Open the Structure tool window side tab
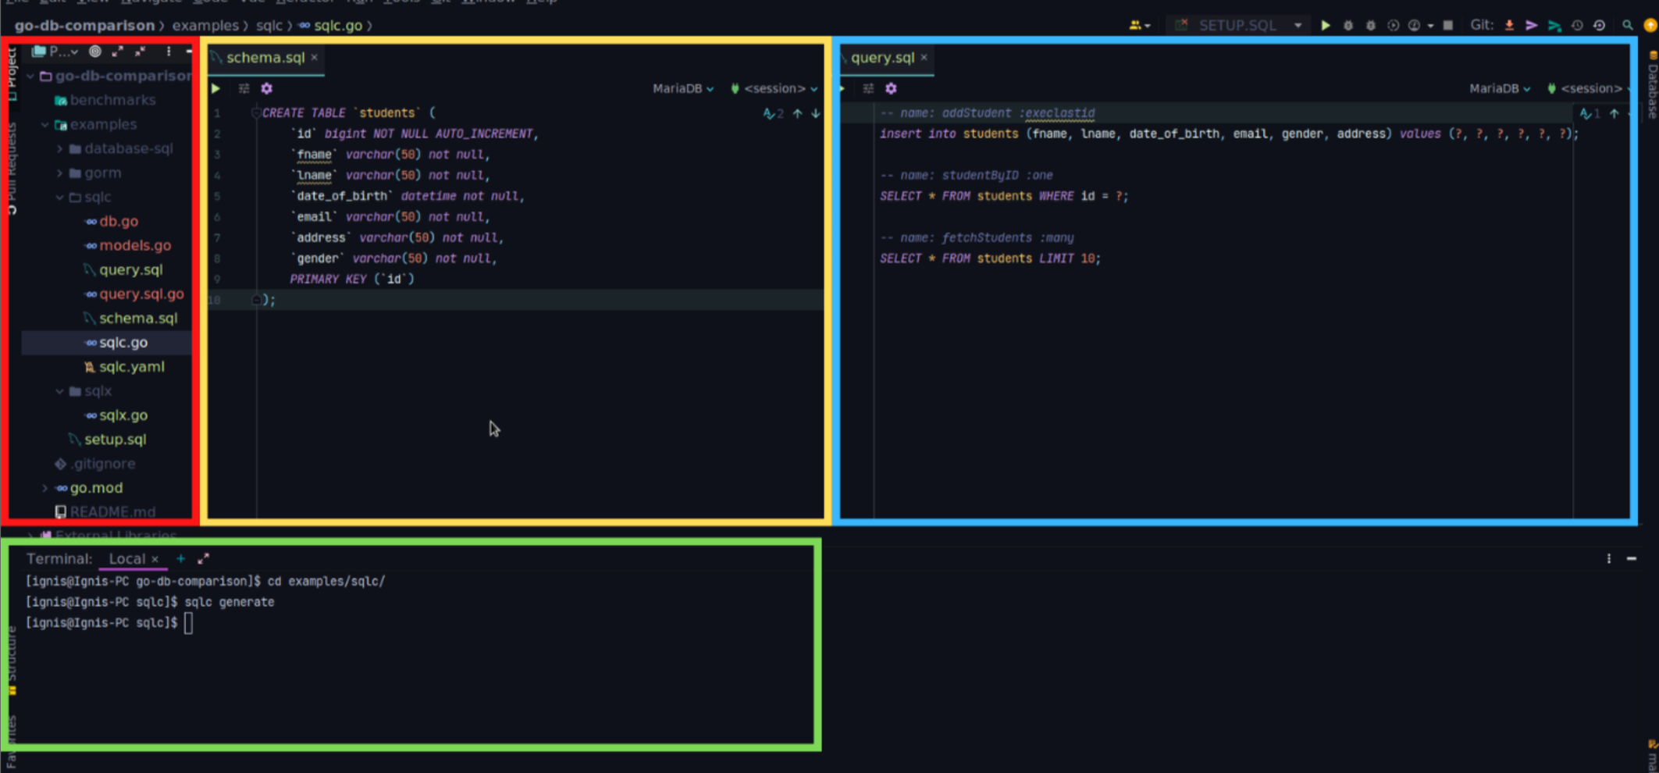 (12, 660)
